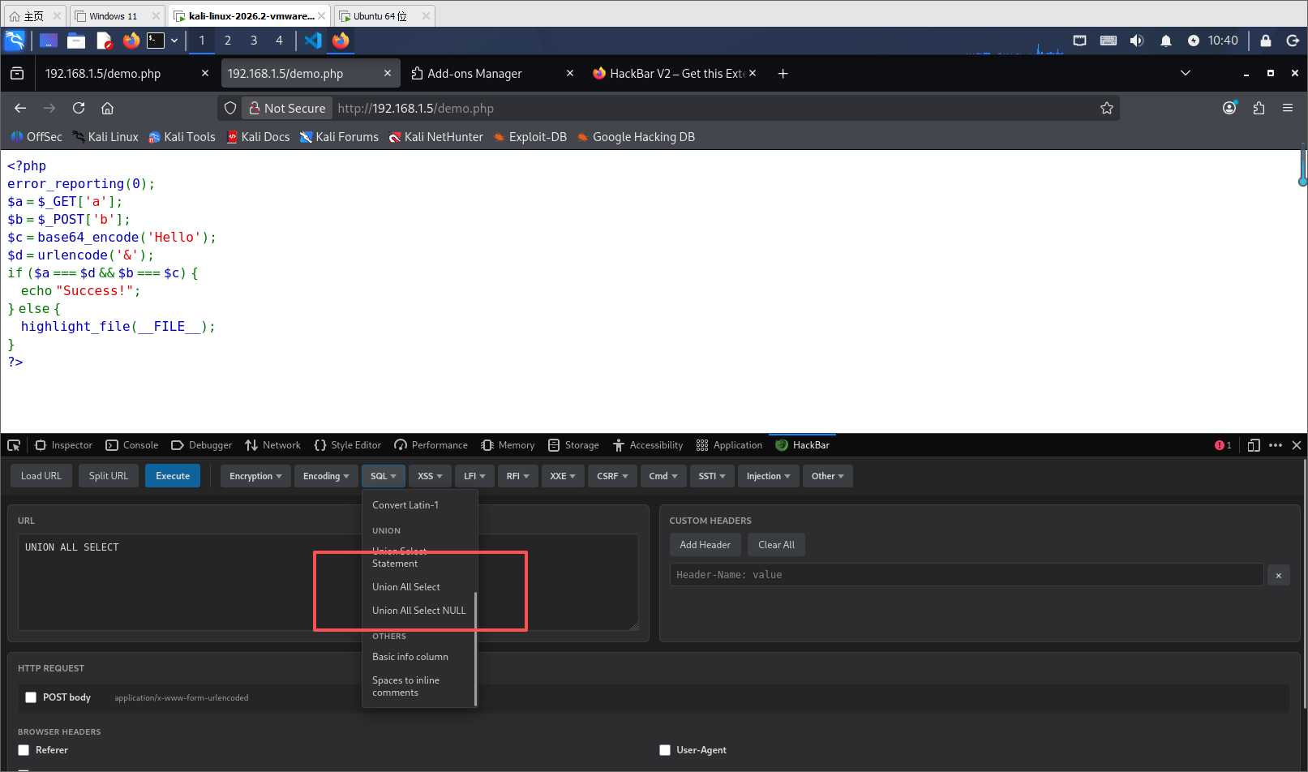Switch to the Console DevTools tab
This screenshot has height=772, width=1308.
132,445
